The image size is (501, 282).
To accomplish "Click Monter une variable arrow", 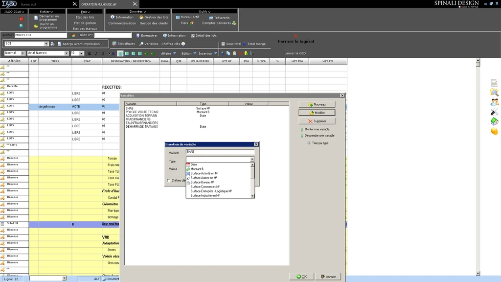I will click(301, 129).
